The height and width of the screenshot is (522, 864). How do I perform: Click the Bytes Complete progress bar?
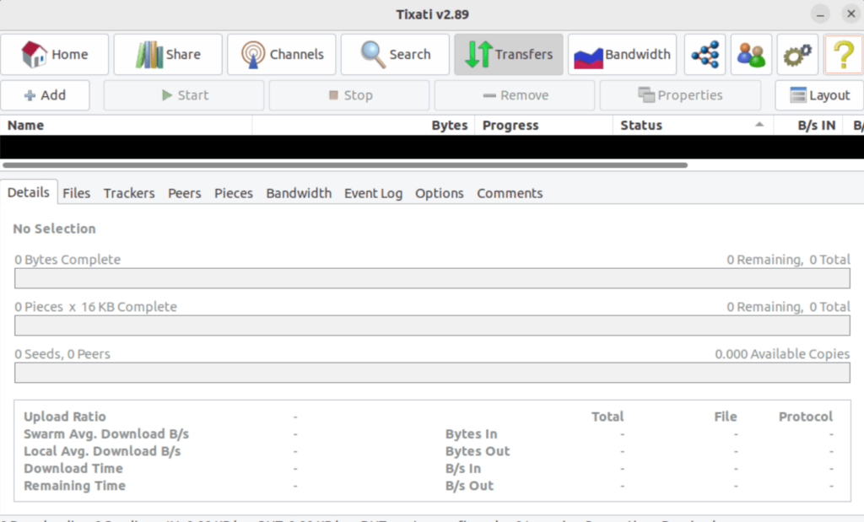pos(432,279)
